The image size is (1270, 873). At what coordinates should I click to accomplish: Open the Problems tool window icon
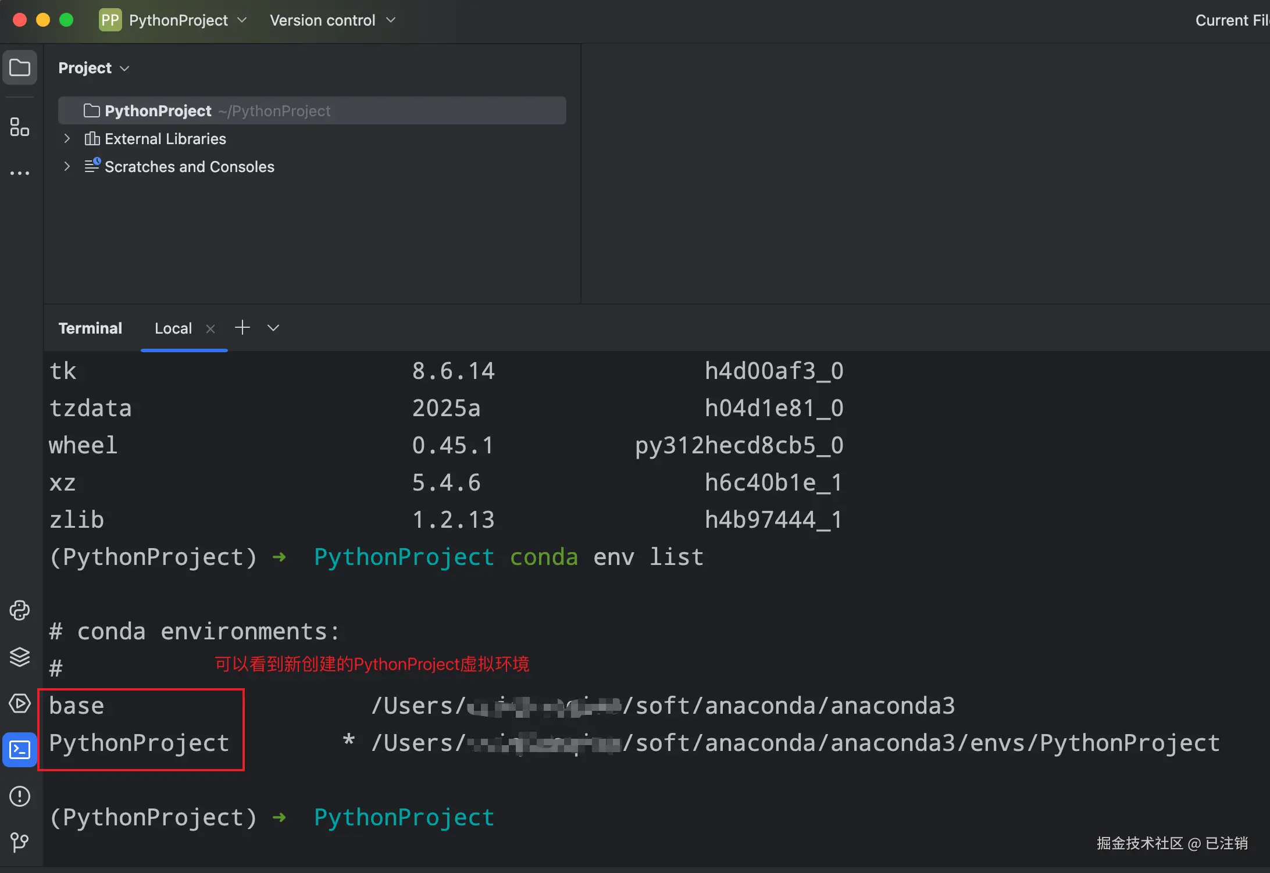pos(20,796)
